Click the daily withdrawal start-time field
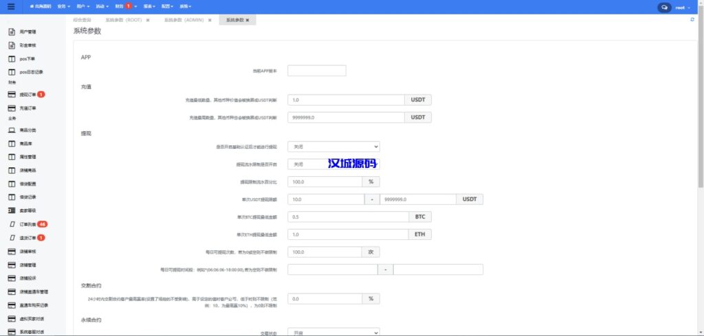Image resolution: width=704 pixels, height=336 pixels. pos(332,269)
